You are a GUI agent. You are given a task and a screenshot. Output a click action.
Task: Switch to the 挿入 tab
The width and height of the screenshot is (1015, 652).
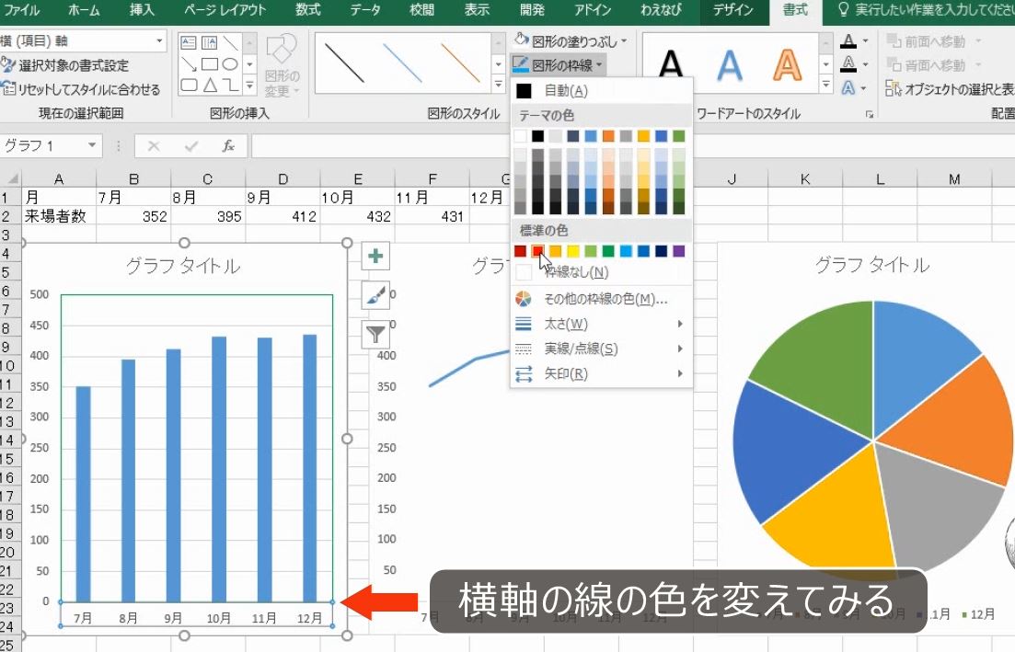tap(141, 10)
